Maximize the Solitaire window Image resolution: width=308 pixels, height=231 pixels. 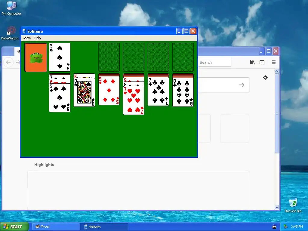[x=186, y=31]
